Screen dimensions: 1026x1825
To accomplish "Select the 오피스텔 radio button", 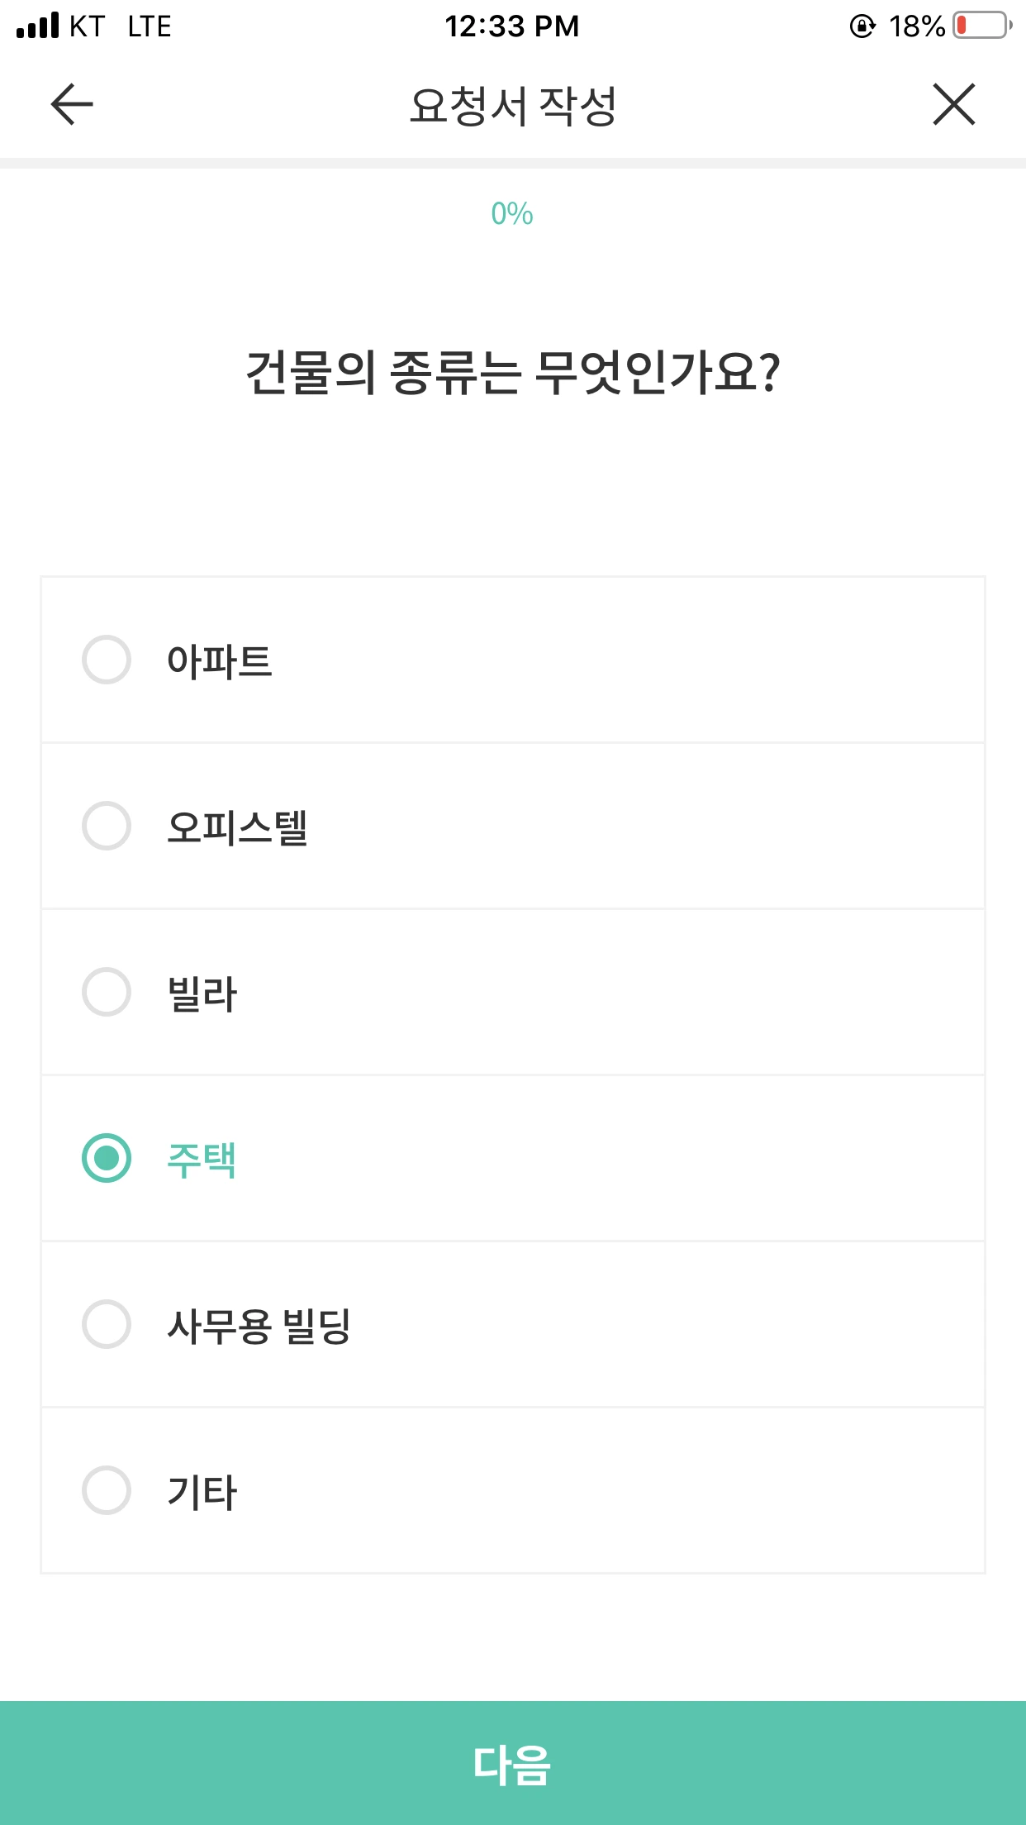I will [x=107, y=826].
